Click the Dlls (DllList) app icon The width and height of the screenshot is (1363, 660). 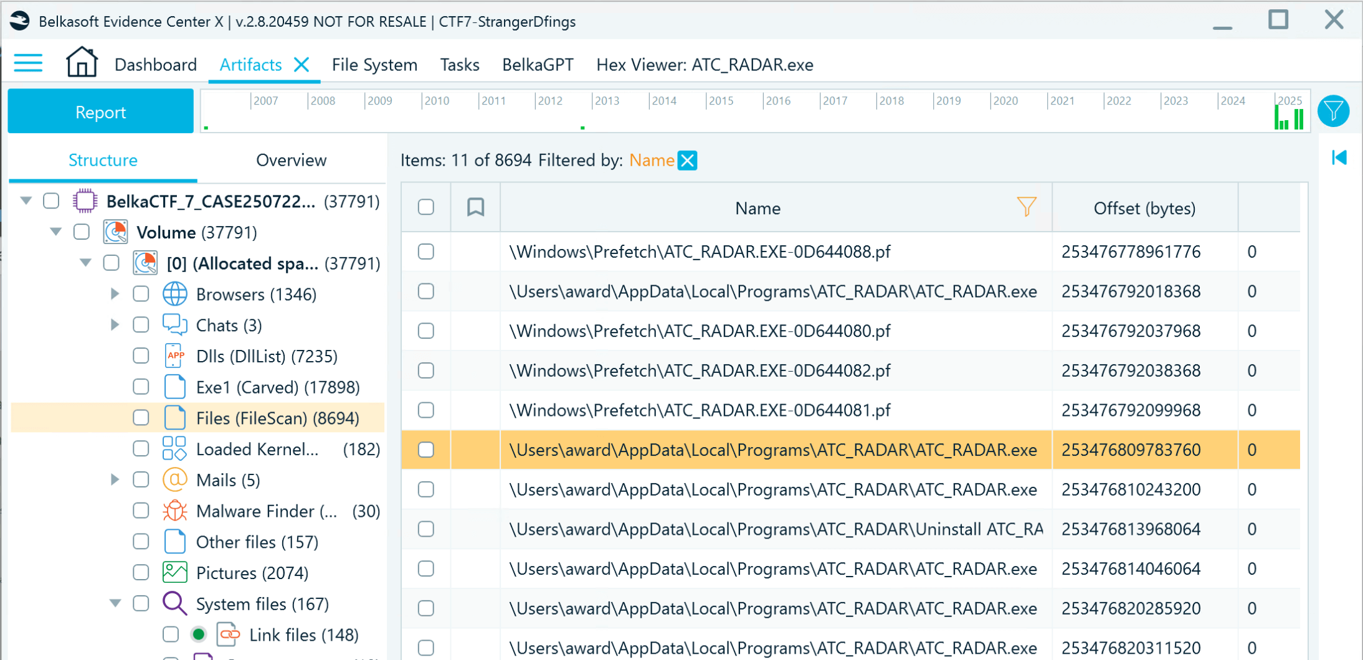(x=175, y=356)
